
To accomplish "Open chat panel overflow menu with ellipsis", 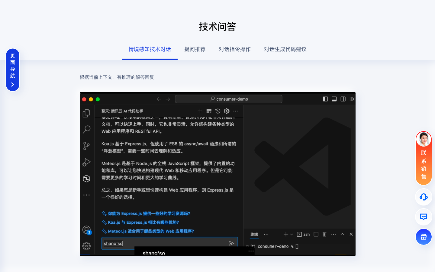I will [x=236, y=111].
